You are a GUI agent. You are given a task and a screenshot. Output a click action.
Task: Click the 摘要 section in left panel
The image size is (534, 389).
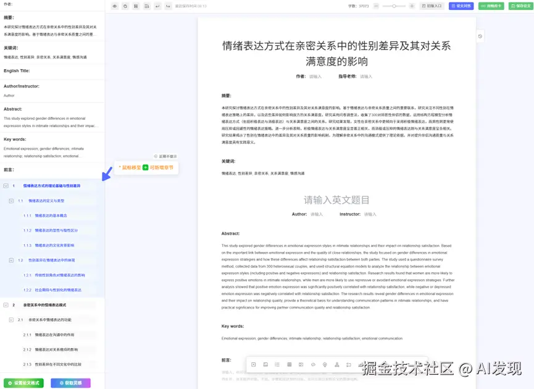pos(52,25)
